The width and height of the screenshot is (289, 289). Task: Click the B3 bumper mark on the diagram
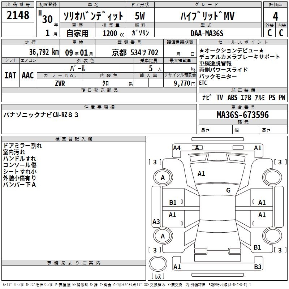pos(258,267)
